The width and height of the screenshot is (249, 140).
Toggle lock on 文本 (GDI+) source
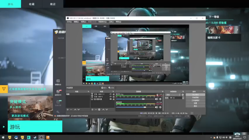(x=114, y=97)
